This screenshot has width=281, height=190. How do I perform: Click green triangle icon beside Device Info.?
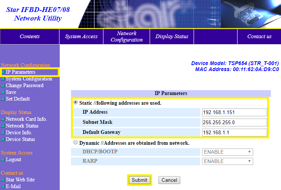3,132
